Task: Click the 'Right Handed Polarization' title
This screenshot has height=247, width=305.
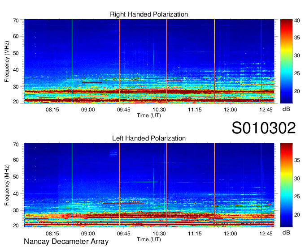Action: pyautogui.click(x=149, y=14)
